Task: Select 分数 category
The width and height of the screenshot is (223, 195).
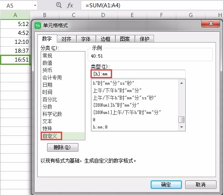Action: point(63,107)
